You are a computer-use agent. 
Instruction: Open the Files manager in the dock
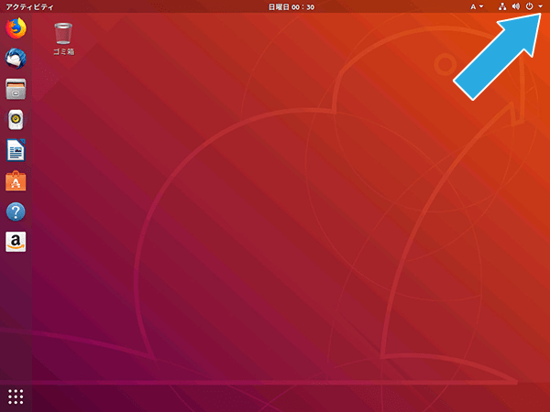pos(16,89)
